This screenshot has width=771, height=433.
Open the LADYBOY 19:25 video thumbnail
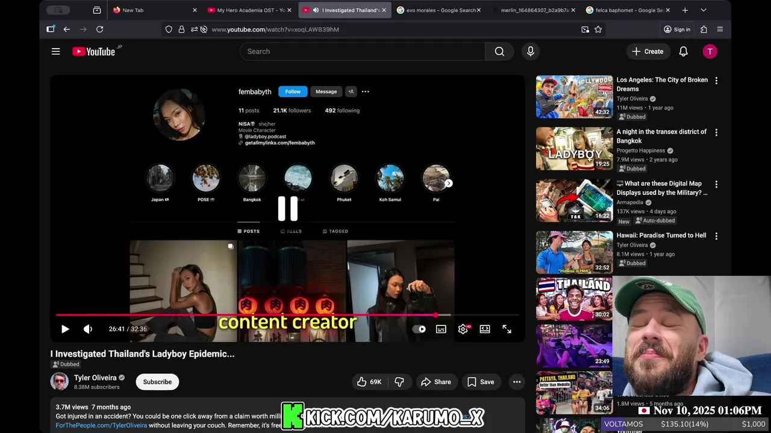click(574, 149)
